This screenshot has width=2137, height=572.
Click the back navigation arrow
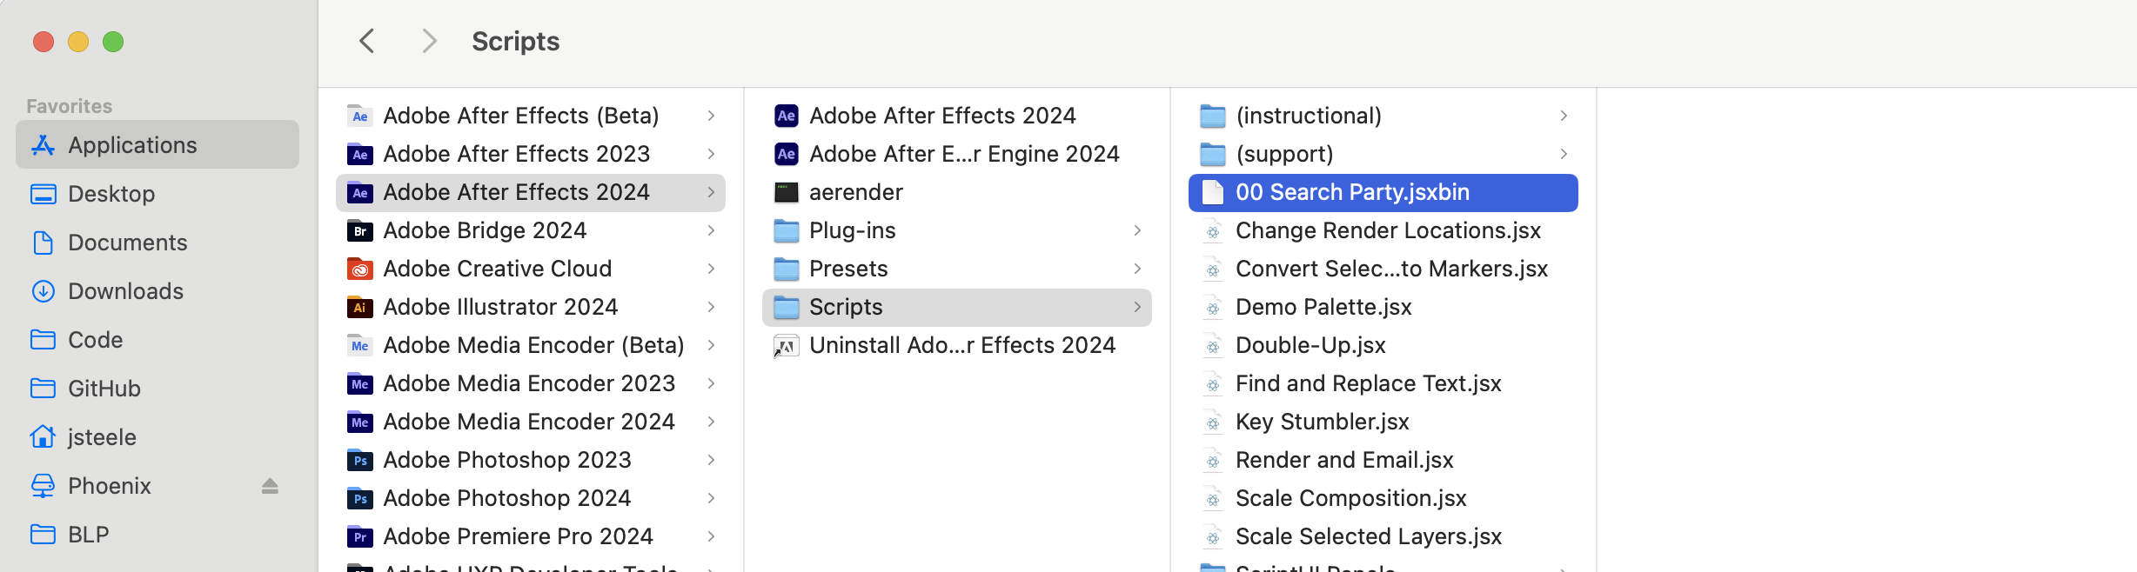[x=367, y=41]
